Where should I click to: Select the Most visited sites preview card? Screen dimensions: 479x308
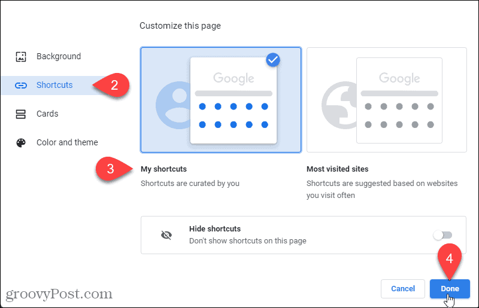[x=387, y=100]
